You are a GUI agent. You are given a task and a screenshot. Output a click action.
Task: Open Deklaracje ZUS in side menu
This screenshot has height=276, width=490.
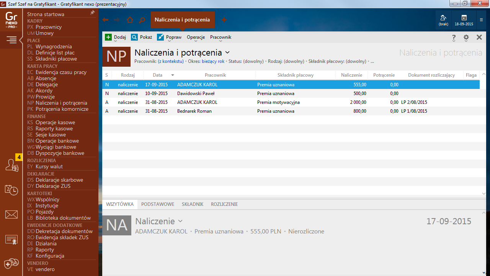click(53, 186)
